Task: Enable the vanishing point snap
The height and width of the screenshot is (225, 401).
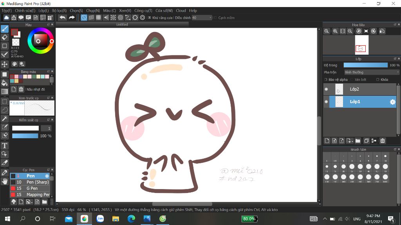Action: click(106, 18)
